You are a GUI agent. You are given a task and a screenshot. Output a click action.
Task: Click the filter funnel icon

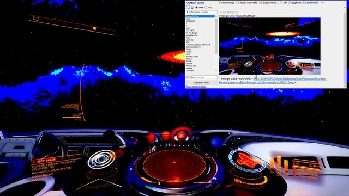tap(188, 12)
